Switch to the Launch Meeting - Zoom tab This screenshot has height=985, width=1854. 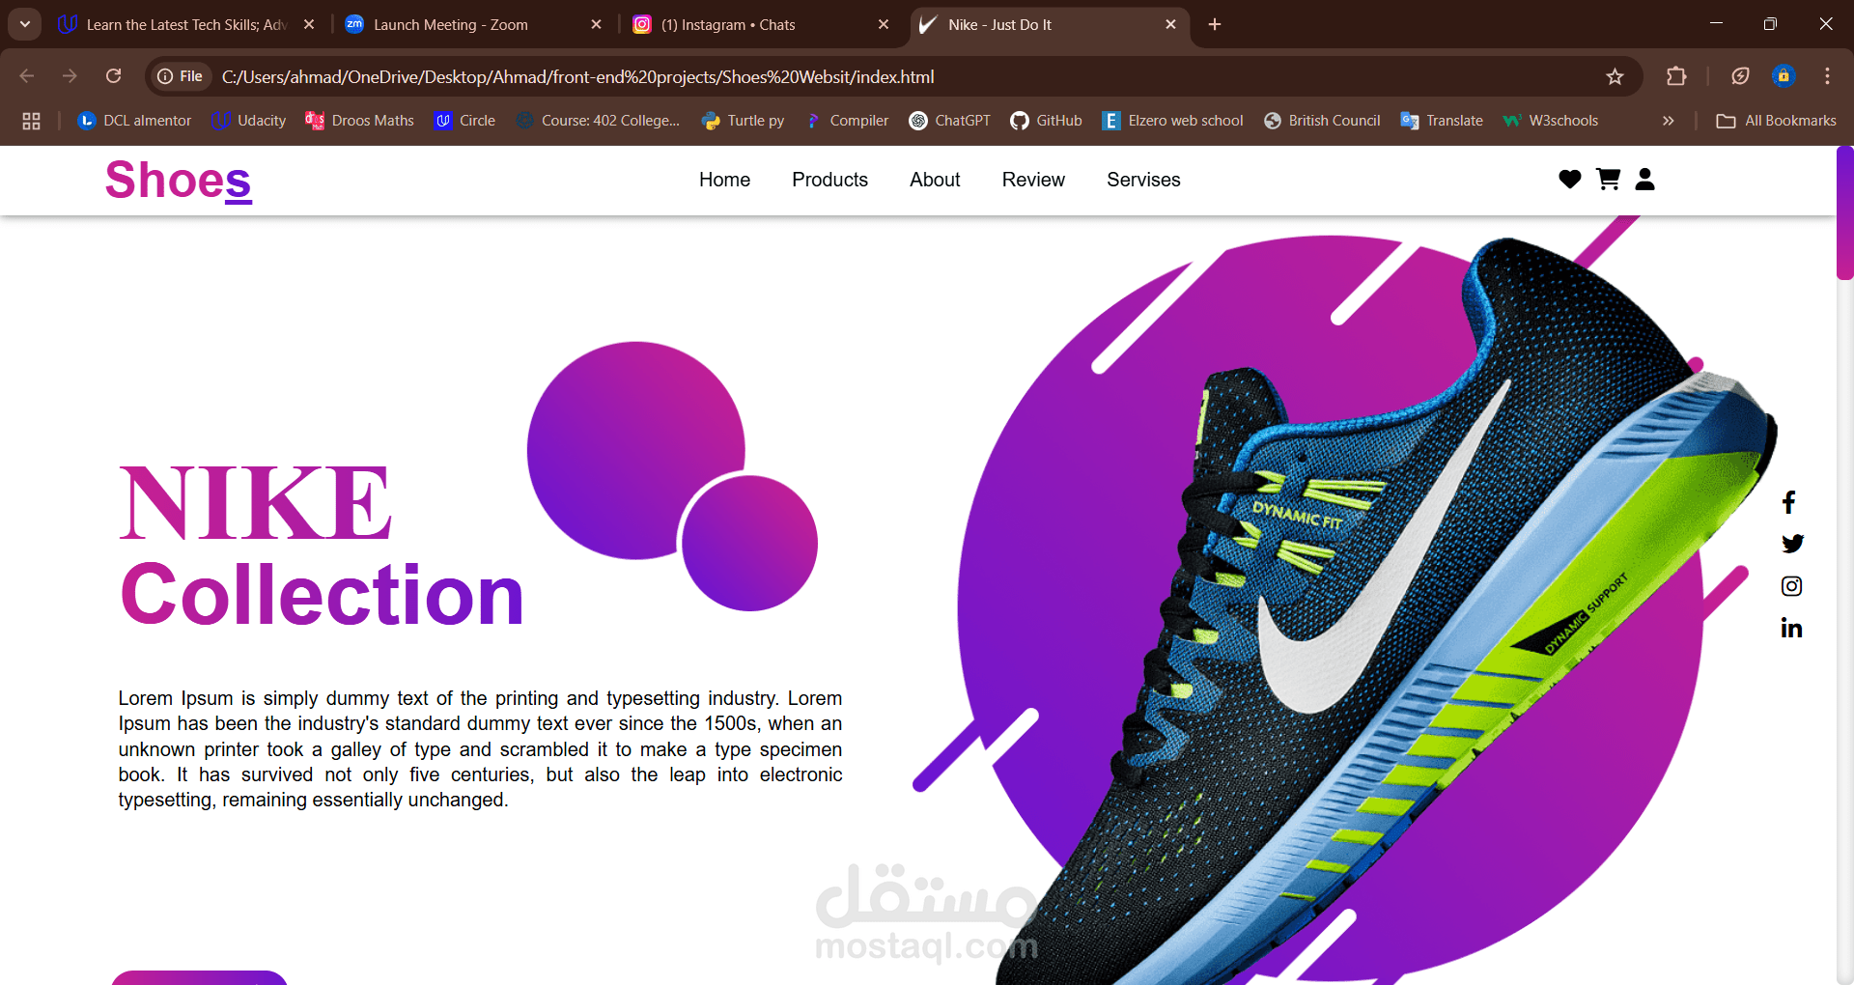point(473,24)
